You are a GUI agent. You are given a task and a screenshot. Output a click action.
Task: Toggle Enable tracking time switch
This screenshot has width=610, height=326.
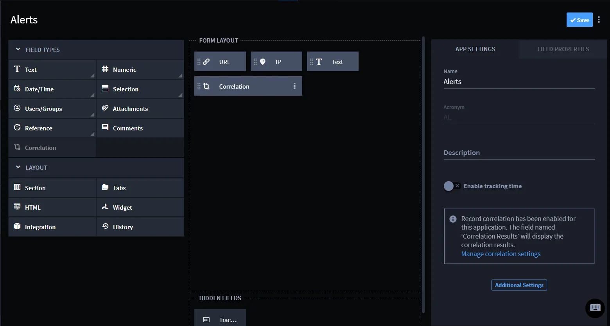click(x=452, y=186)
